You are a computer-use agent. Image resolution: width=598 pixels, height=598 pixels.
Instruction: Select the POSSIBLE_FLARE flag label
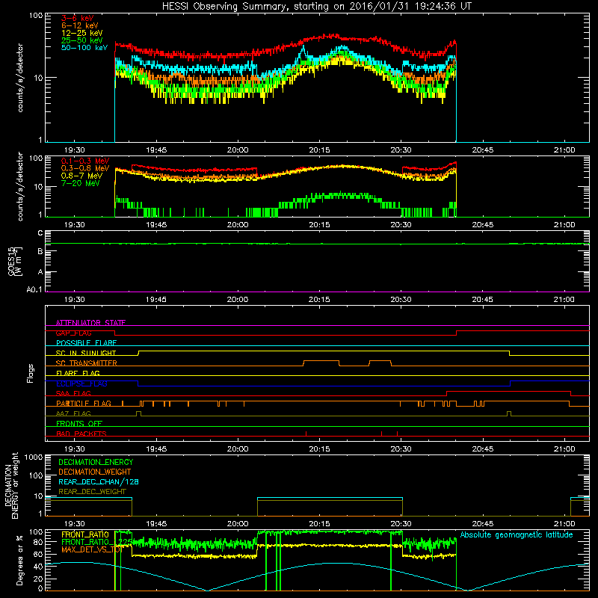pos(86,343)
